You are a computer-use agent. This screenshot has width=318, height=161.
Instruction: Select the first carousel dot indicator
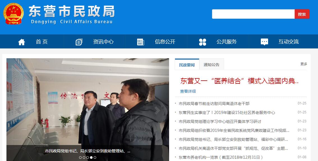coord(80,157)
